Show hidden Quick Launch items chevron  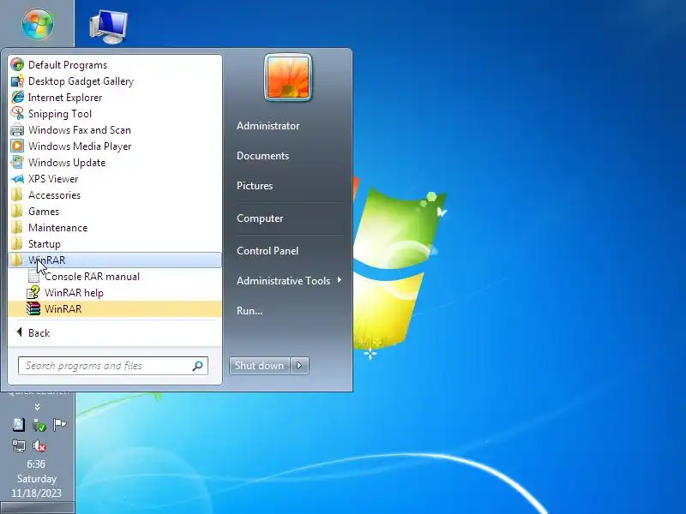37,407
